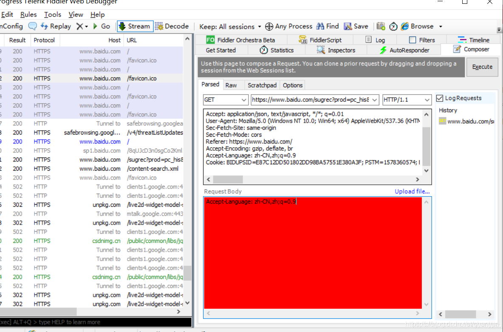Image resolution: width=503 pixels, height=332 pixels.
Task: Select the /v4/threatListUpdates session row
Action: (92, 132)
